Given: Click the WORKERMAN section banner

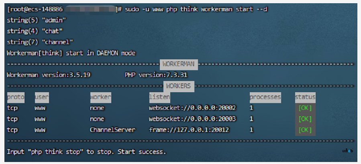Looking at the screenshot, I should pos(178,64).
